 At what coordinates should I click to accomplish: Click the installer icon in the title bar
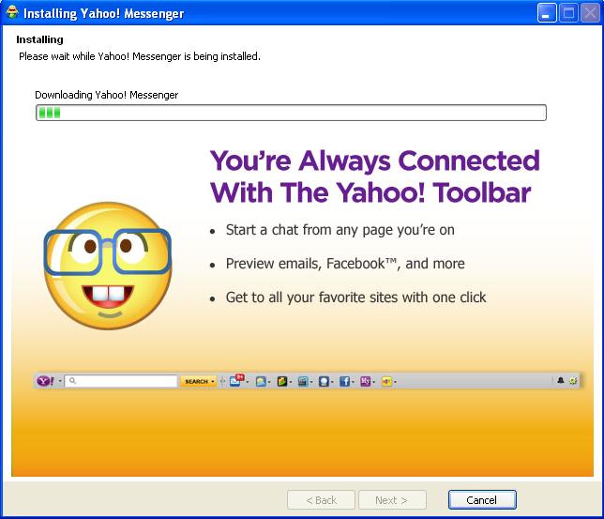point(12,13)
